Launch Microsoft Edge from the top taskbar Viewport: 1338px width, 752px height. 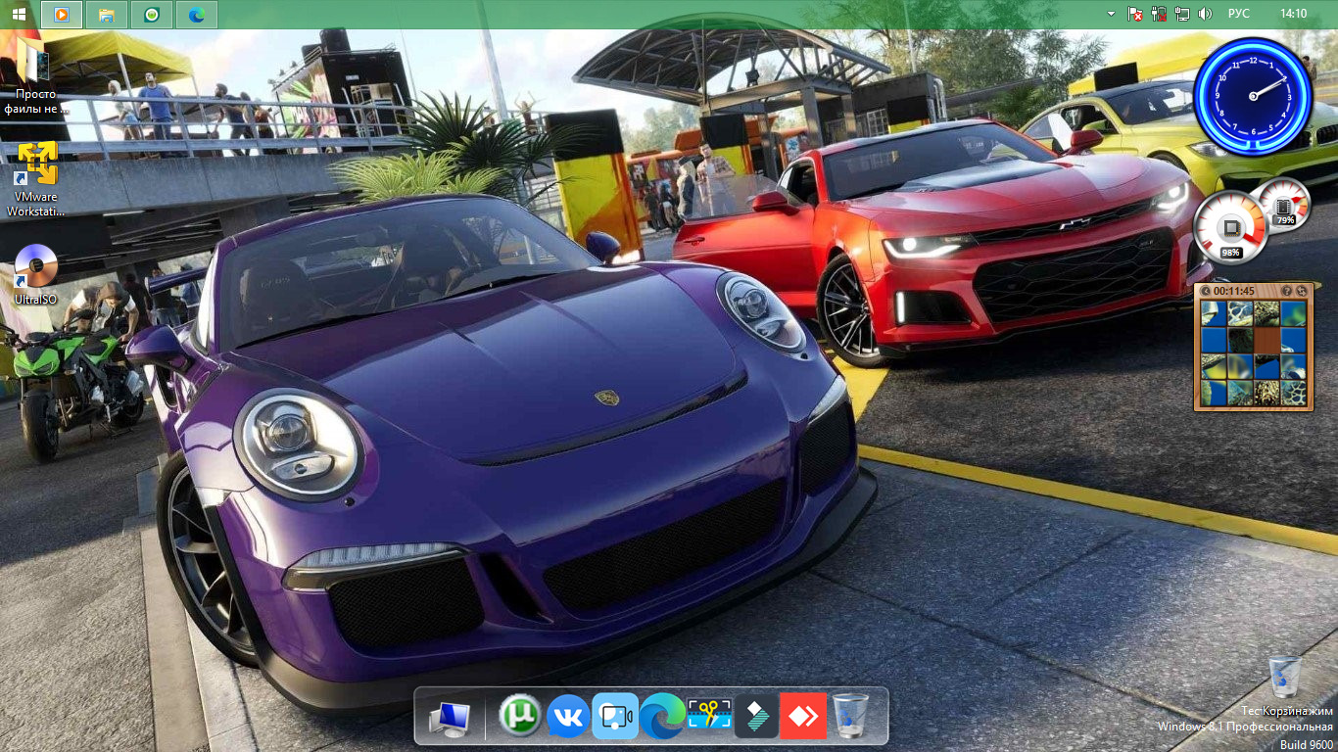point(197,14)
